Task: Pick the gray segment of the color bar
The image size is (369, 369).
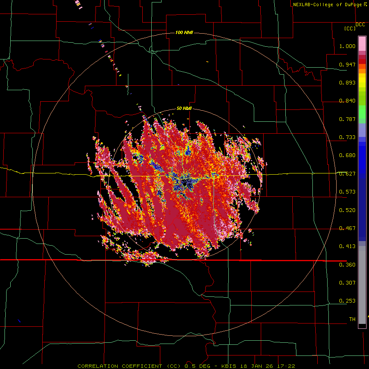Action: [x=362, y=285]
